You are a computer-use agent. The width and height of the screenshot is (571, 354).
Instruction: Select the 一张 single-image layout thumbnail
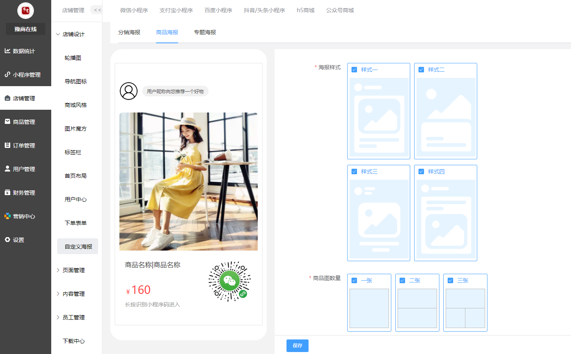tap(369, 308)
